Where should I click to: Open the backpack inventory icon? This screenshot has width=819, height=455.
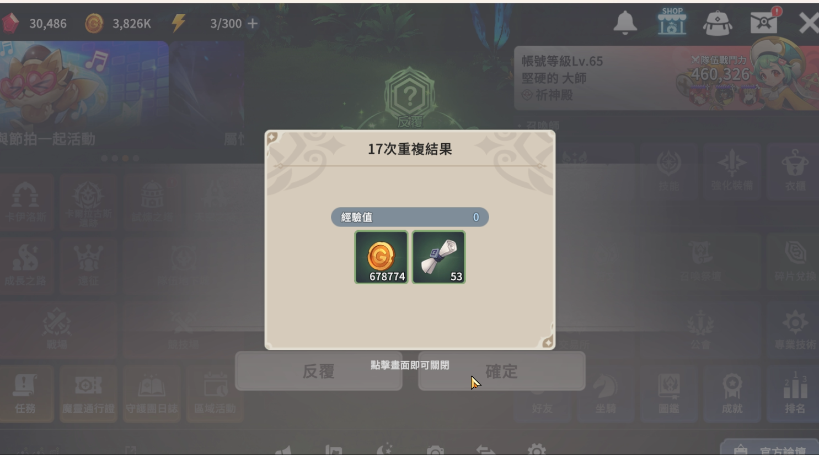click(x=718, y=23)
